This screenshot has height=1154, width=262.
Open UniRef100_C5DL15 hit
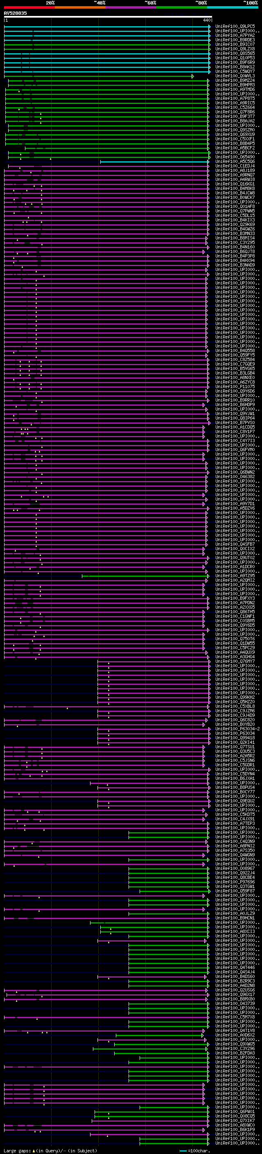(x=235, y=215)
